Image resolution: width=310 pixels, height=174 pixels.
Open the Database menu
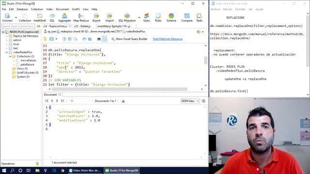pyautogui.click(x=22, y=9)
